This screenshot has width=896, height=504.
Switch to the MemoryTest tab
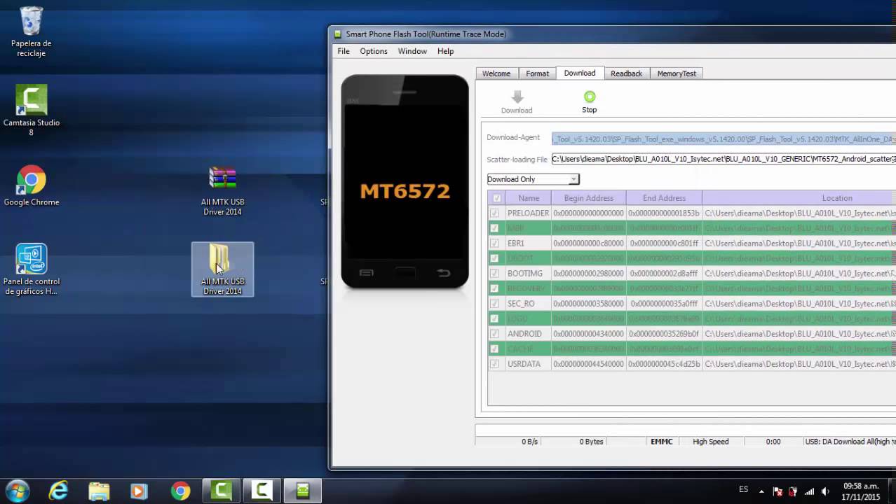pyautogui.click(x=677, y=73)
